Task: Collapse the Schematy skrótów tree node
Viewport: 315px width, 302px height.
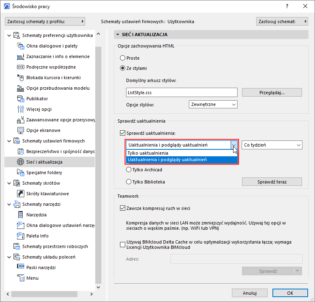Action: click(x=9, y=183)
